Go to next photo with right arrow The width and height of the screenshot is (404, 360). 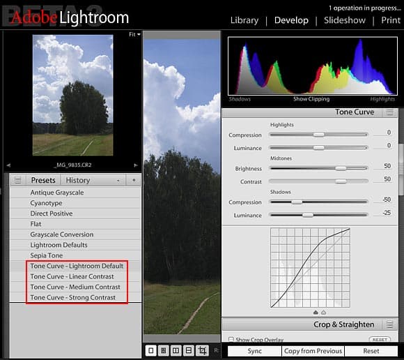click(x=136, y=165)
